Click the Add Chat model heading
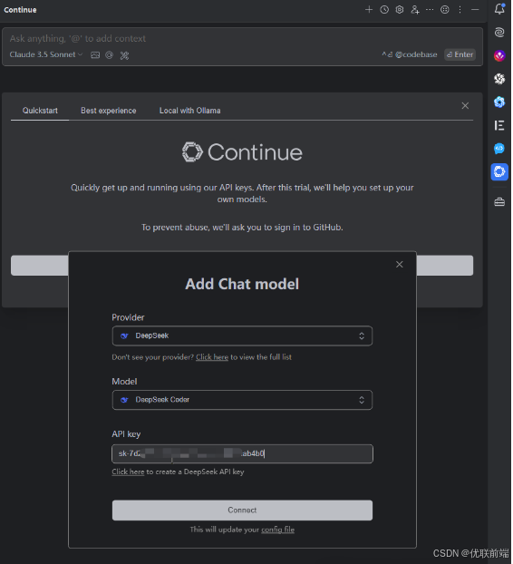 (x=242, y=284)
